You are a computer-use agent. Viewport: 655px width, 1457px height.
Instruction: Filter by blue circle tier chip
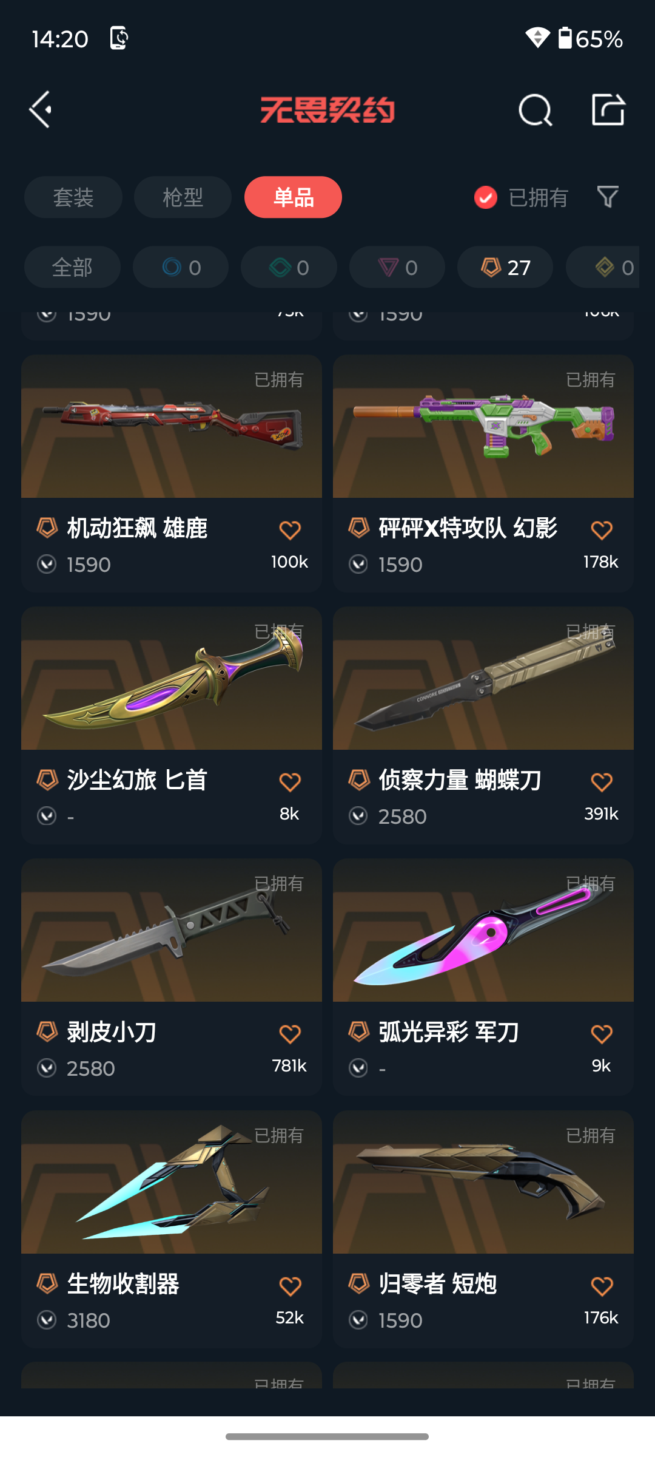pos(181,267)
